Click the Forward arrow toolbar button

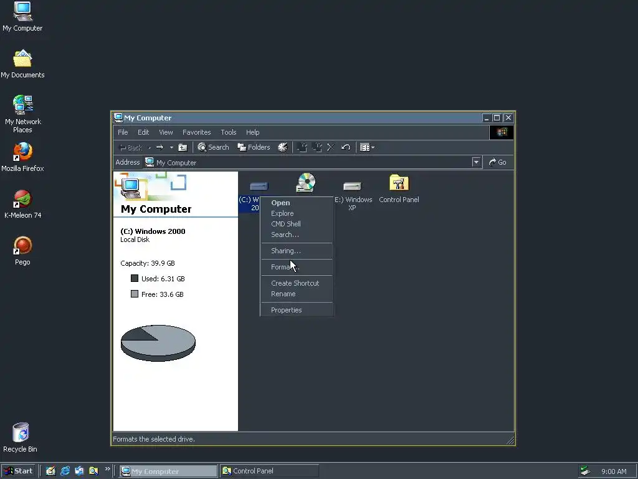click(x=160, y=147)
